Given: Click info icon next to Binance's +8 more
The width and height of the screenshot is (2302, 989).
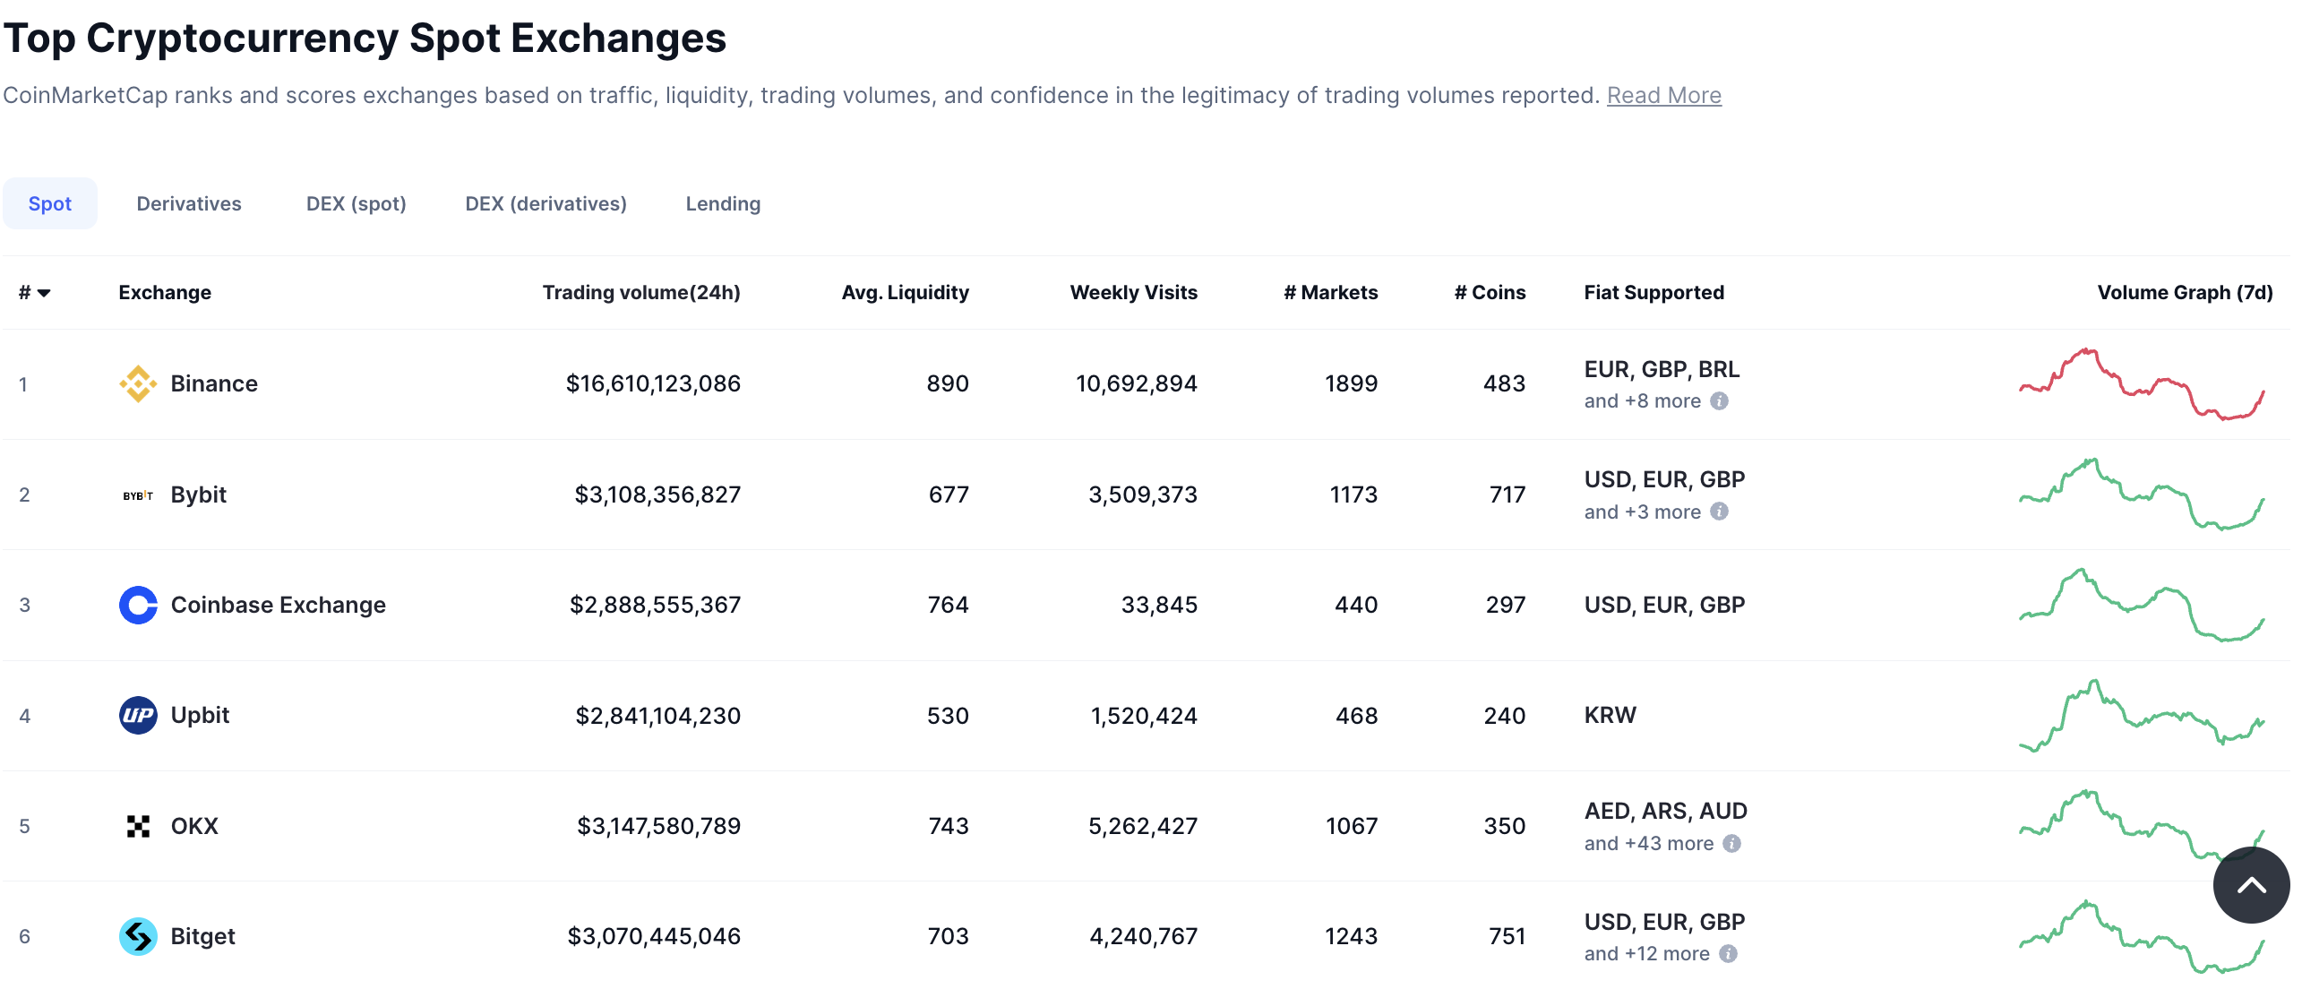Looking at the screenshot, I should point(1718,401).
